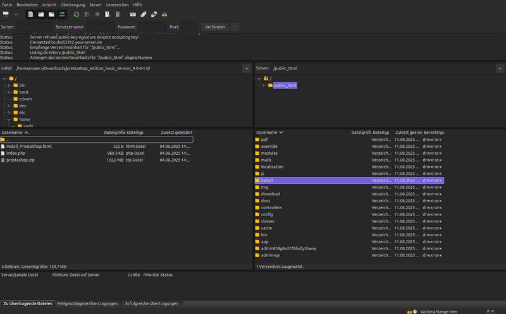Click the cancel current operation icon

[x=97, y=14]
